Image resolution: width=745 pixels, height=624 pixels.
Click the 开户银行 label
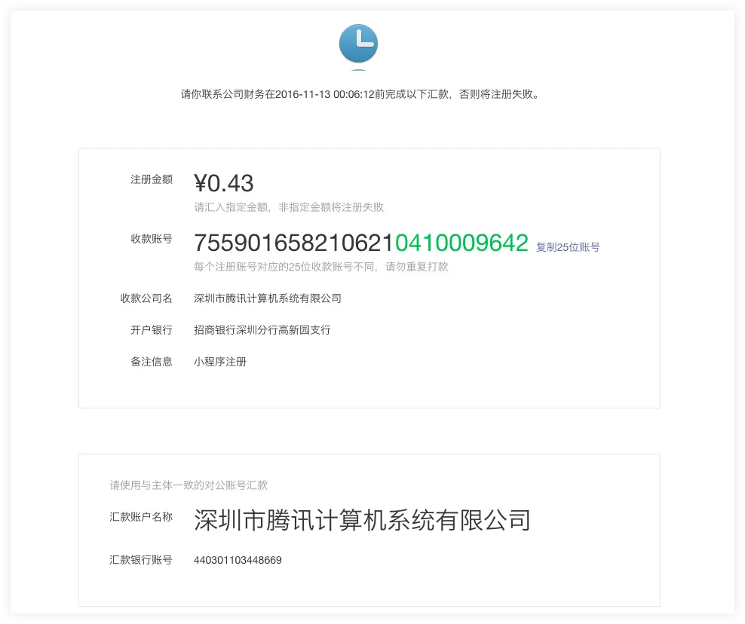pos(152,329)
